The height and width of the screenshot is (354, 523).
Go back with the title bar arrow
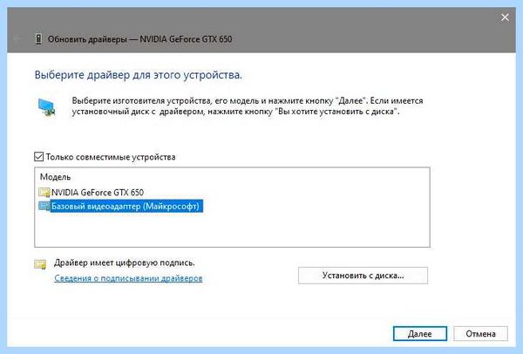coord(17,39)
